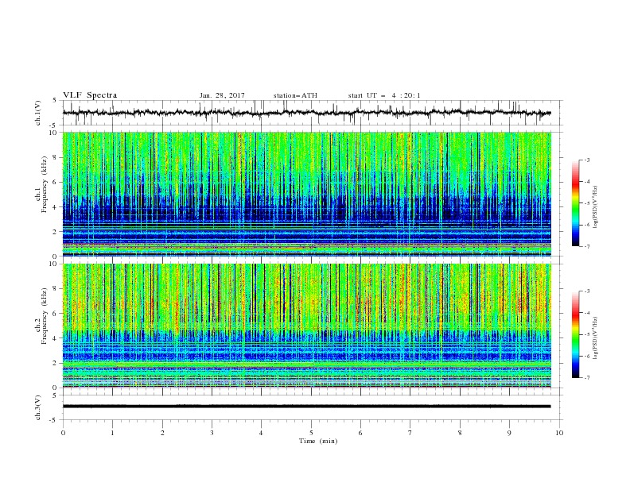Click the "station=ATH" header label
Viewport: 630px width, 486px height.
295,95
